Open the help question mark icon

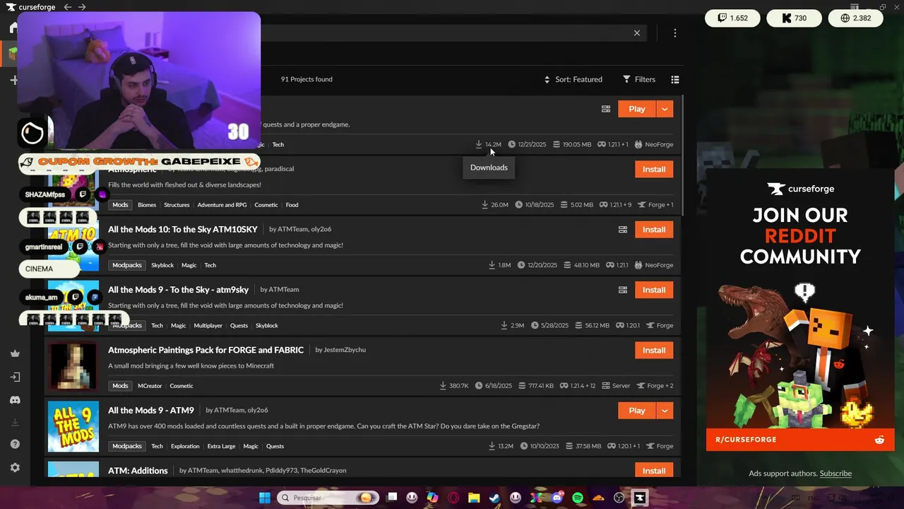click(15, 444)
